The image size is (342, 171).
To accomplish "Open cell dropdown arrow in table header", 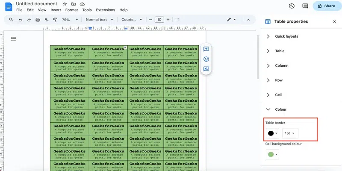I will (x=125, y=47).
